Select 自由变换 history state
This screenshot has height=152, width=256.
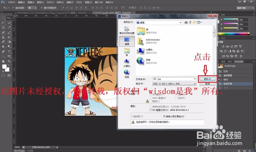[236, 84]
